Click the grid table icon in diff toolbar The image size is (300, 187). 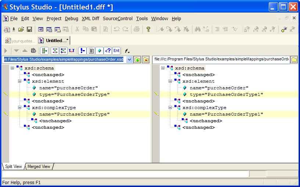pyautogui.click(x=33, y=51)
